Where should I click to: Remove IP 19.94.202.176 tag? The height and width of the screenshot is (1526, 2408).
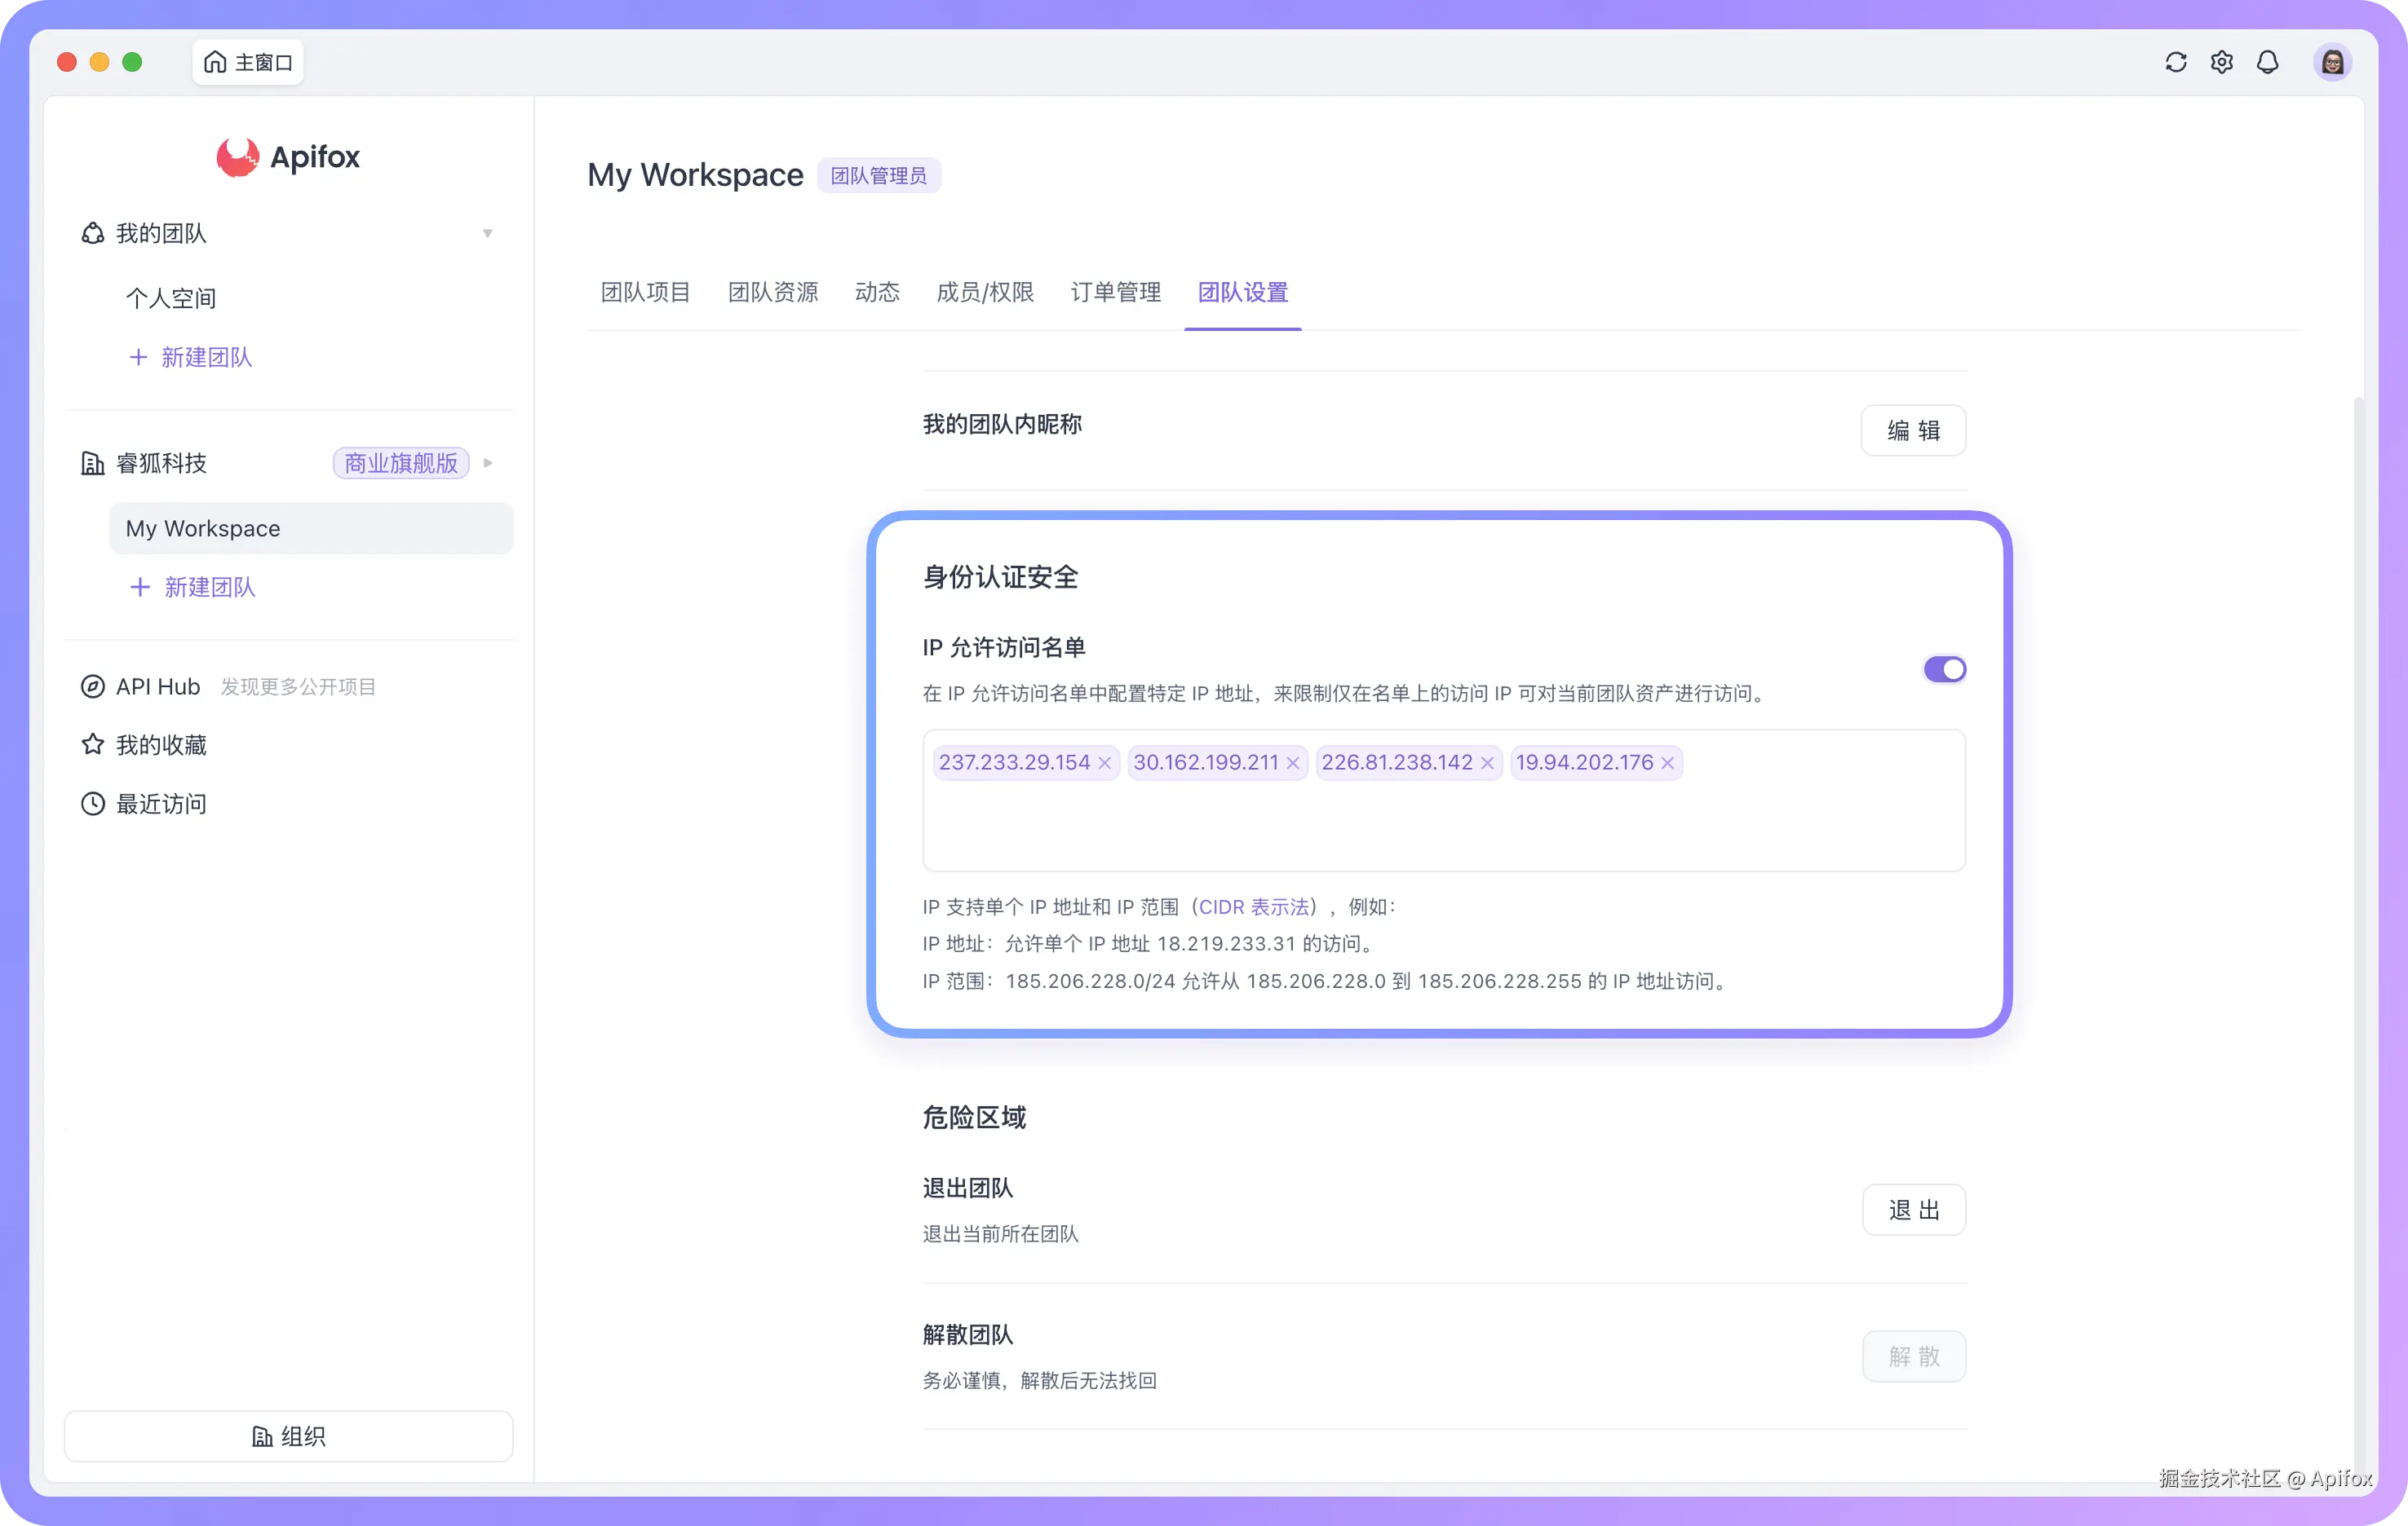pos(1667,764)
